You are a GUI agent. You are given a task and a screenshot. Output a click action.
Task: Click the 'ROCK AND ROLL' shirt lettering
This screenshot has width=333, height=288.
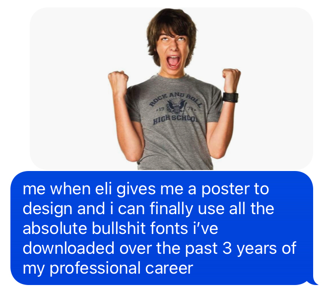pos(176,99)
